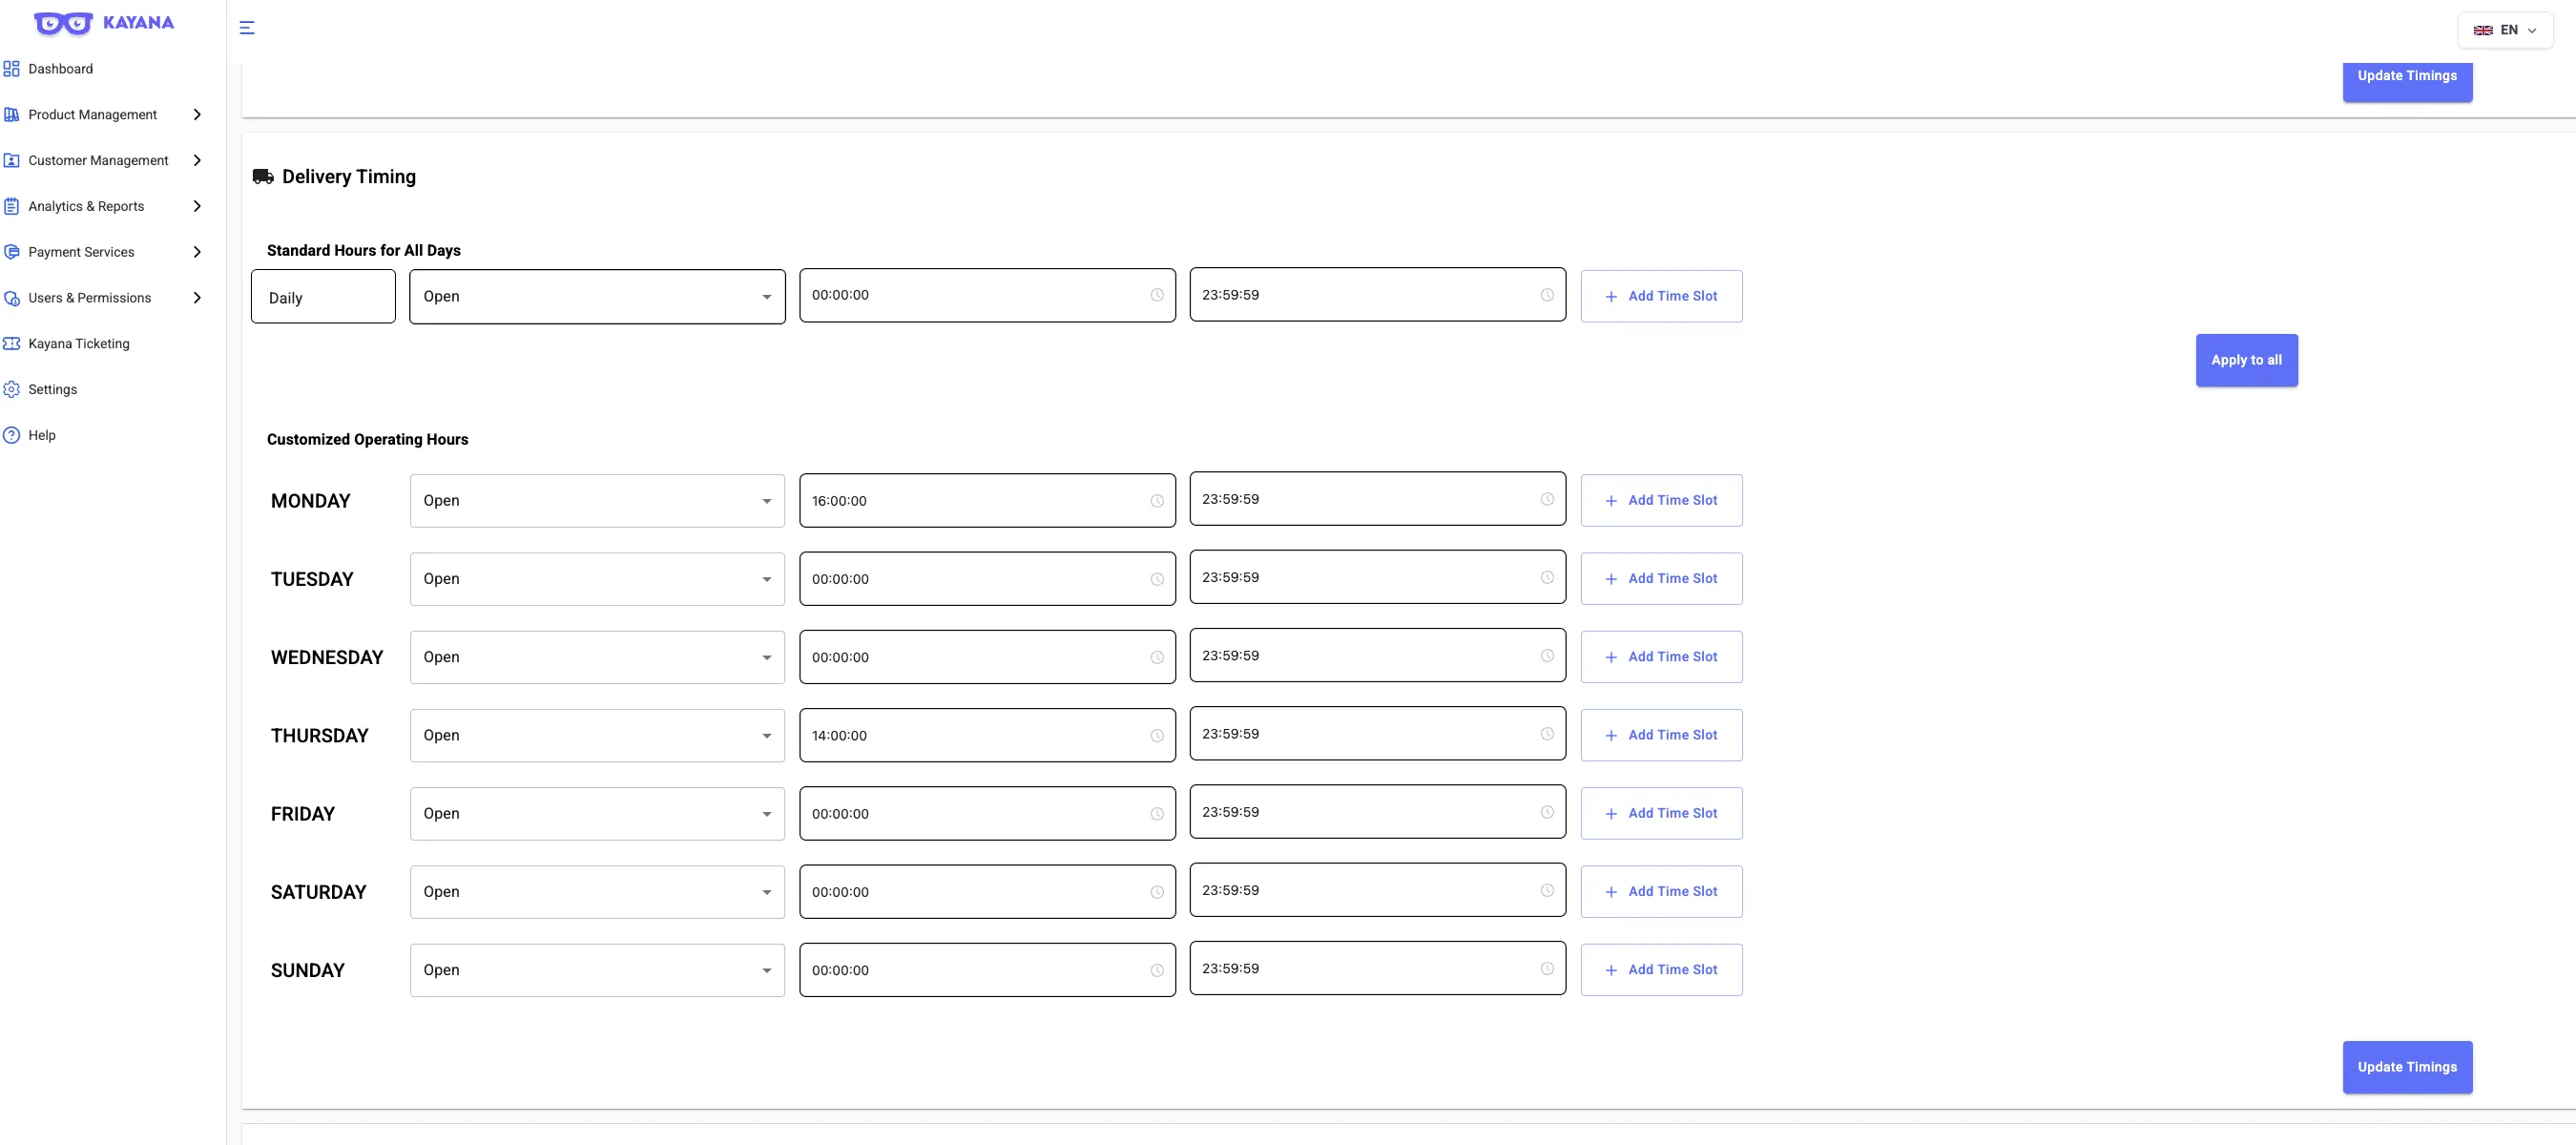Open Settings menu item
Screen dimensions: 2576x1145
pyautogui.click(x=53, y=390)
